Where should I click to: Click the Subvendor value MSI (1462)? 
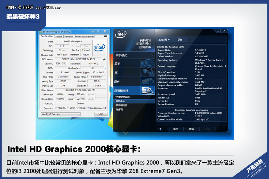click(93, 63)
